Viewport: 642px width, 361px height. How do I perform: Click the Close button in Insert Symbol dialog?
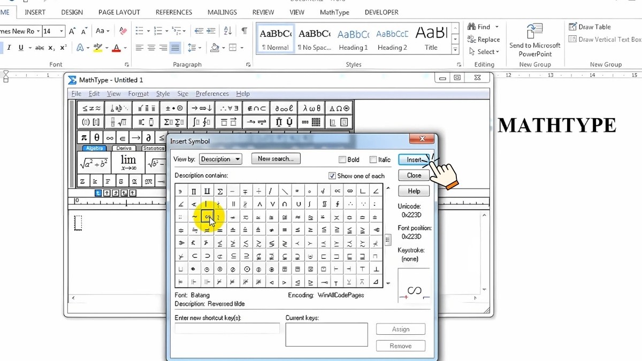point(414,175)
